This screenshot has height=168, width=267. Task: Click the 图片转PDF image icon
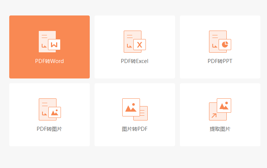[x=135, y=109]
